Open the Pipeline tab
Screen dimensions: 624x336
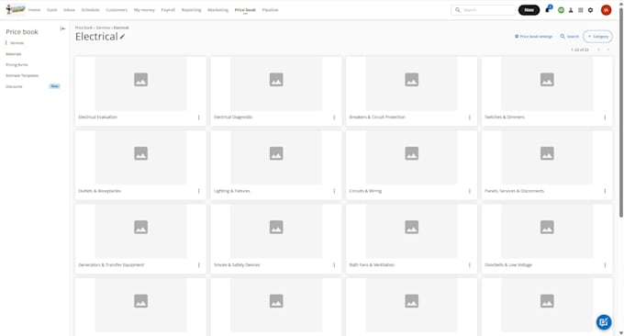click(x=270, y=10)
